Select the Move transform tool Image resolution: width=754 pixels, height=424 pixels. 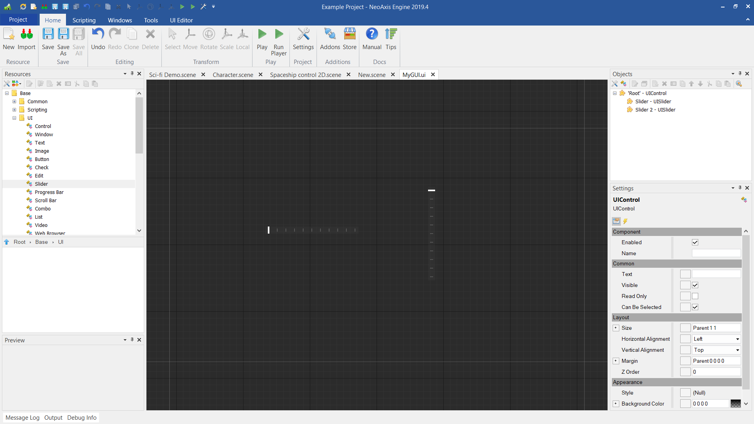tap(190, 38)
